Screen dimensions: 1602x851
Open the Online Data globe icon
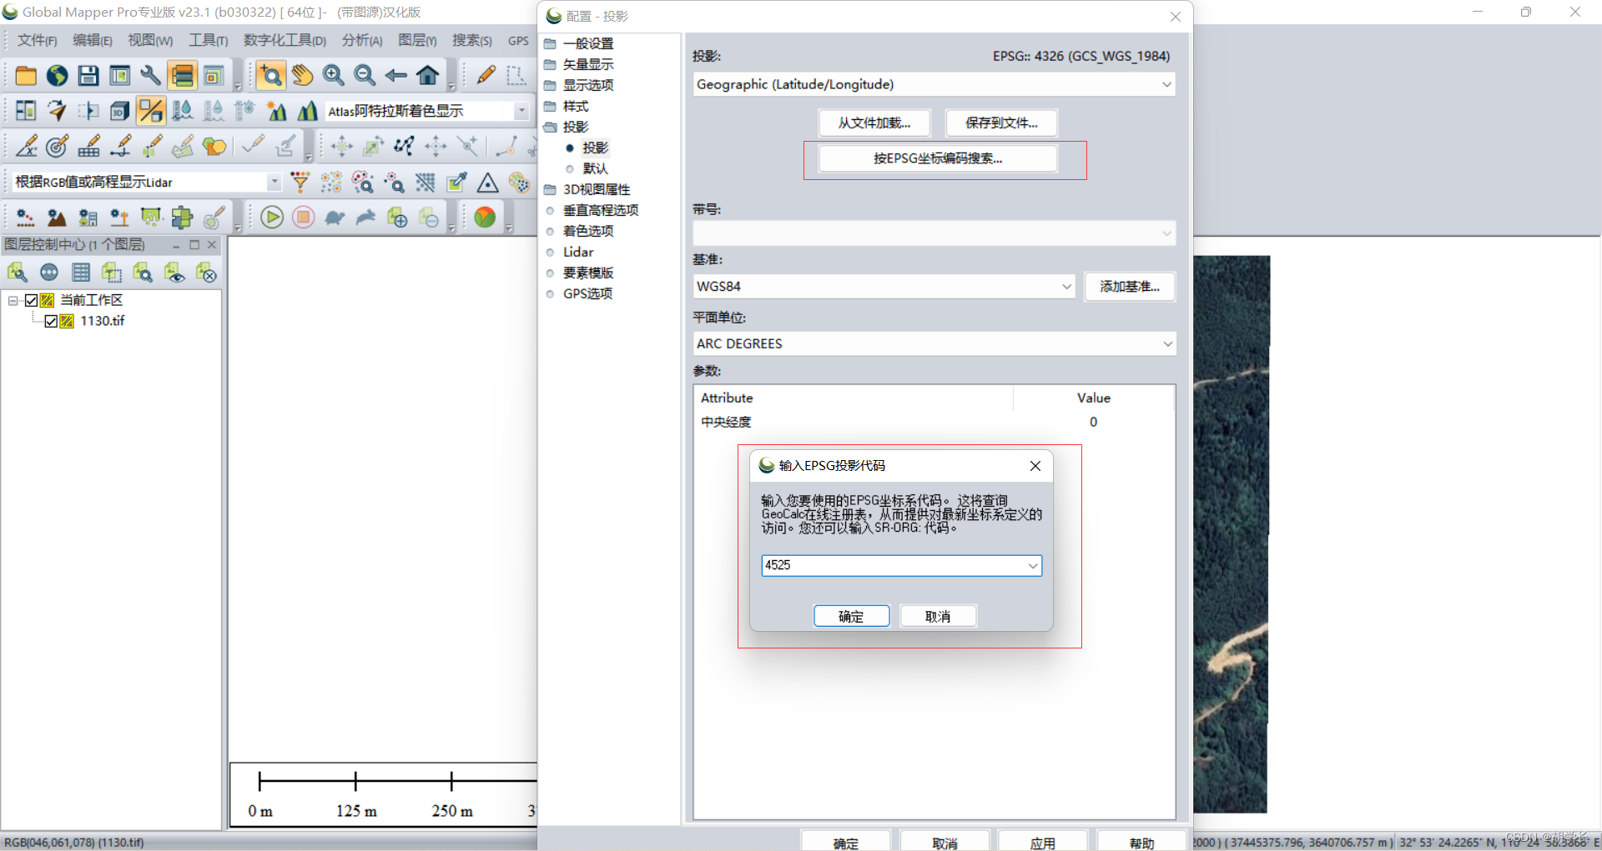click(x=56, y=75)
